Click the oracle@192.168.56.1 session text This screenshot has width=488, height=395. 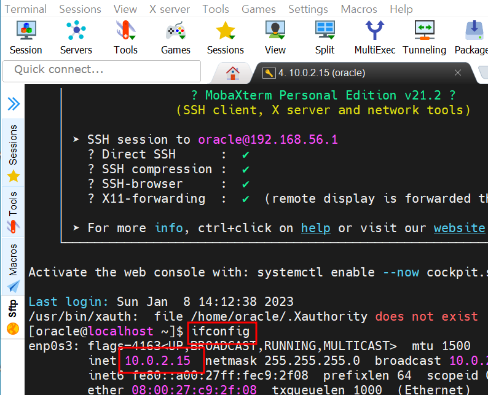click(x=268, y=139)
